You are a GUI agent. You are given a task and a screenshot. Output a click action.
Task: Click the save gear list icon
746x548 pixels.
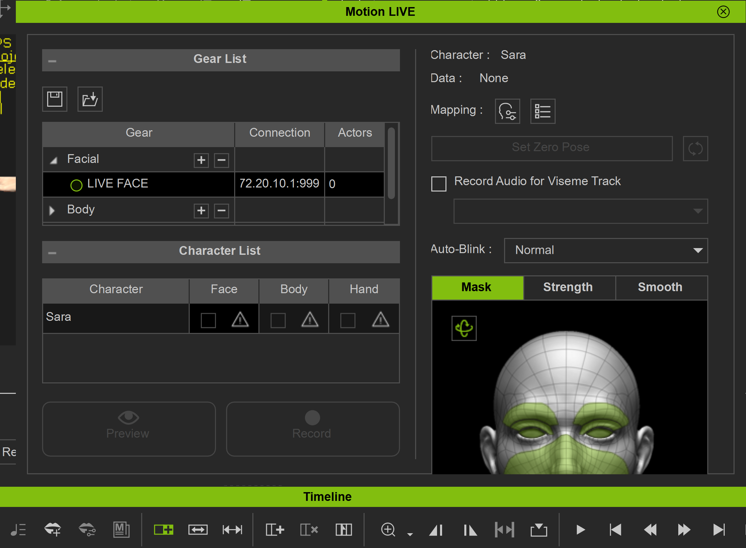click(x=55, y=99)
